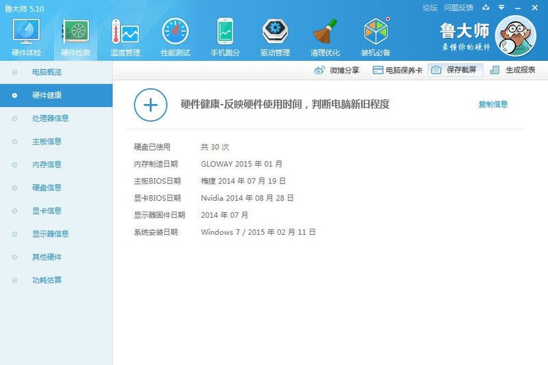Click the bullet beside 显示器信息
The height and width of the screenshot is (365, 548).
pos(14,234)
